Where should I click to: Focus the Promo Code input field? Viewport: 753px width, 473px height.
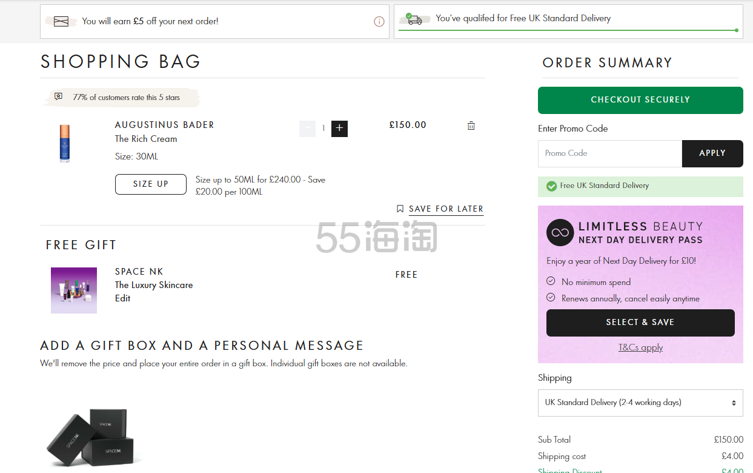coord(610,153)
